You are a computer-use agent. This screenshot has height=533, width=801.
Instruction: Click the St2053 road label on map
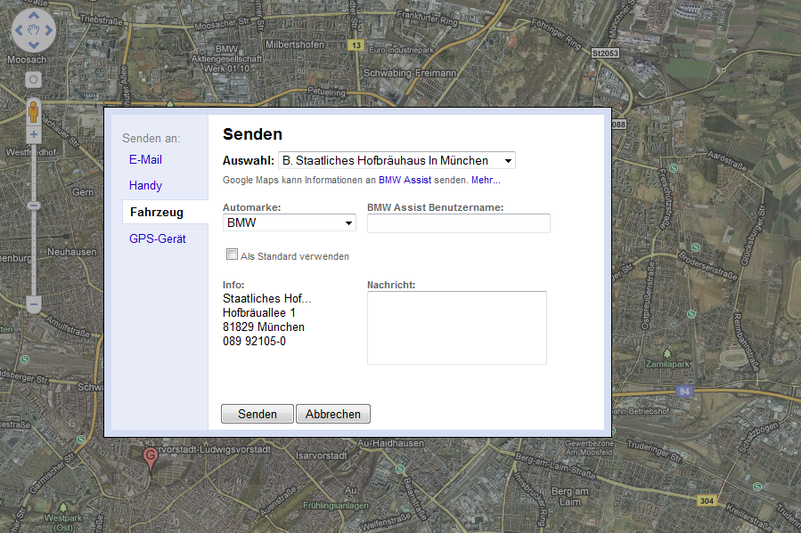tap(605, 53)
